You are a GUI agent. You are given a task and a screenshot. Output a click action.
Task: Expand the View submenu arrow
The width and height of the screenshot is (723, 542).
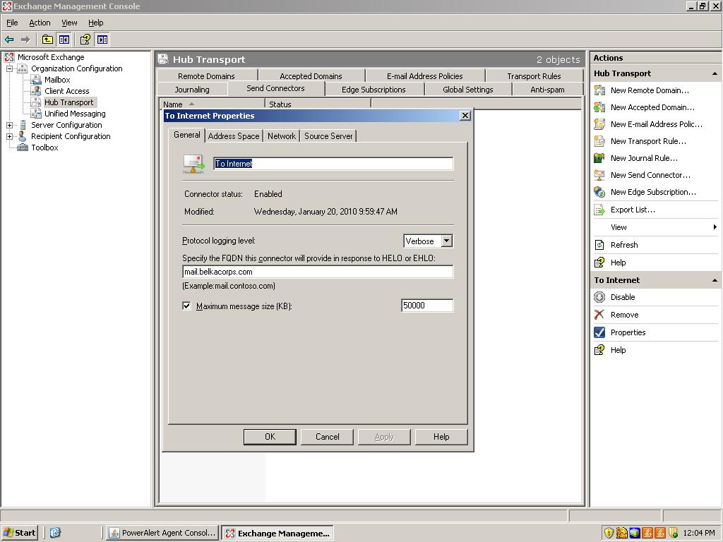tap(715, 227)
